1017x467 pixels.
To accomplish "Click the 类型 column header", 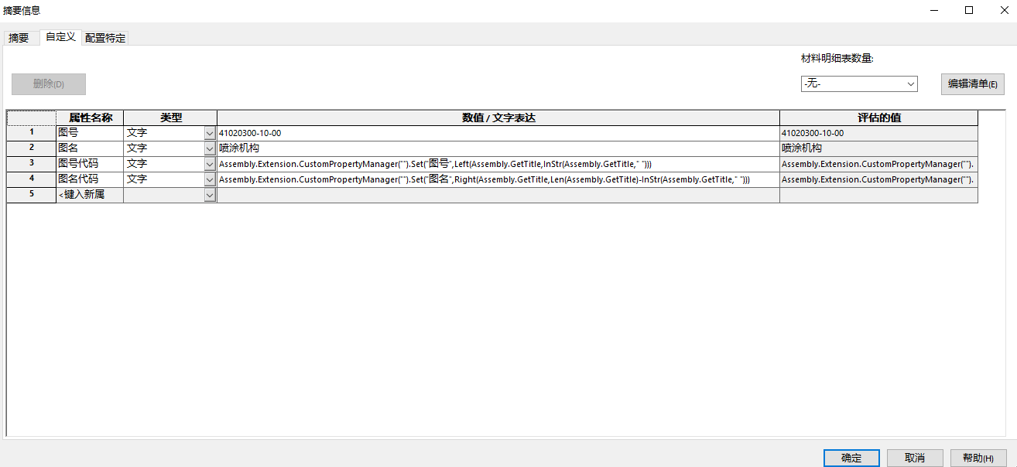I will [x=170, y=118].
